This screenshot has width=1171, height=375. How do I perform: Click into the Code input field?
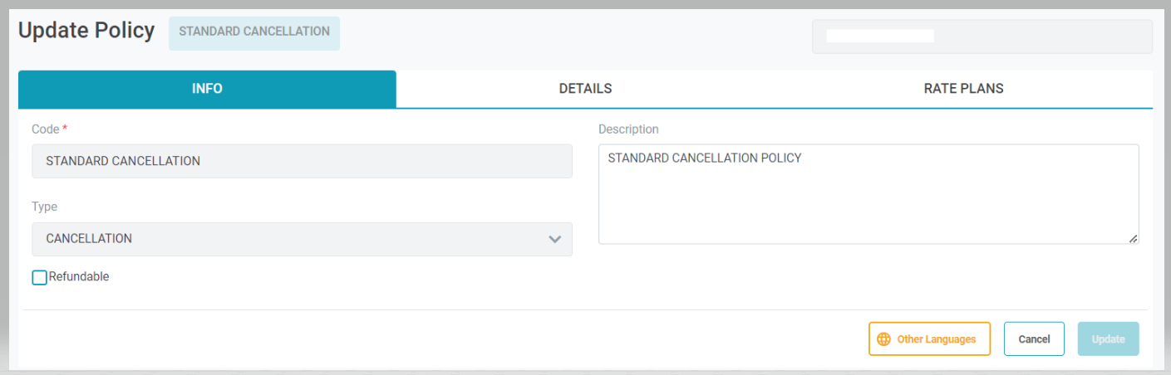(302, 161)
